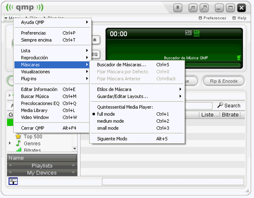
Task: Click the Name column header
Action: pos(41,158)
